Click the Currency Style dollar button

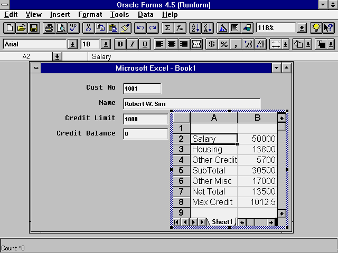(x=211, y=44)
